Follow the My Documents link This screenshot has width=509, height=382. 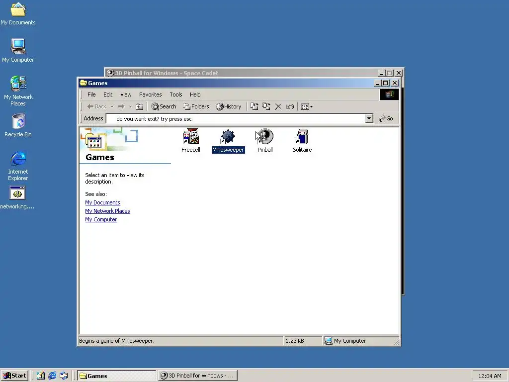(102, 202)
